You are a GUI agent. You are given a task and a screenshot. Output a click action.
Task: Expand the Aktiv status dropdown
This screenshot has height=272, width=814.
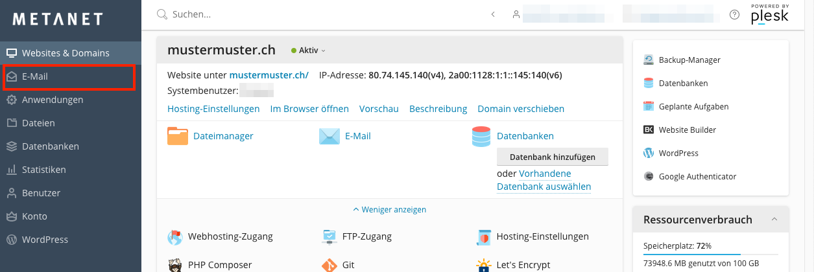pyautogui.click(x=309, y=51)
